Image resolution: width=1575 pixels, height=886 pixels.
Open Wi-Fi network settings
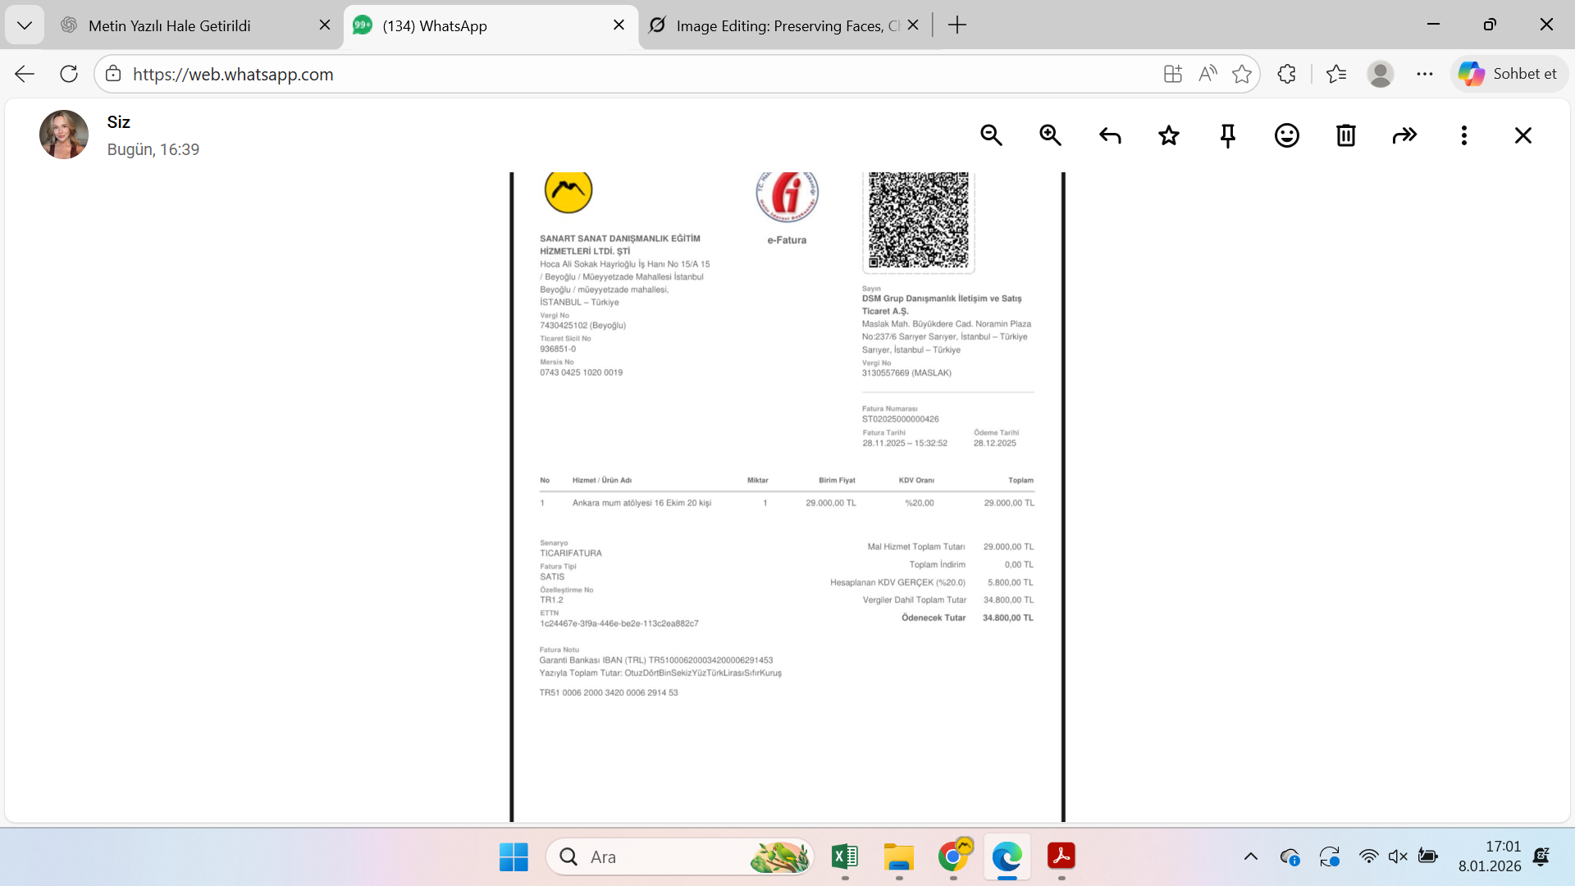pyautogui.click(x=1368, y=857)
